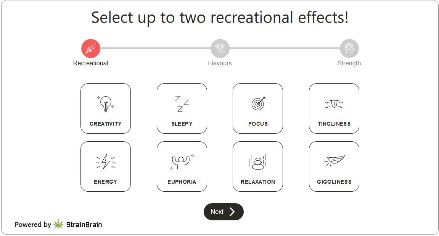Pick the Sleepy ZZZ icon
The height and width of the screenshot is (236, 439).
tap(182, 103)
